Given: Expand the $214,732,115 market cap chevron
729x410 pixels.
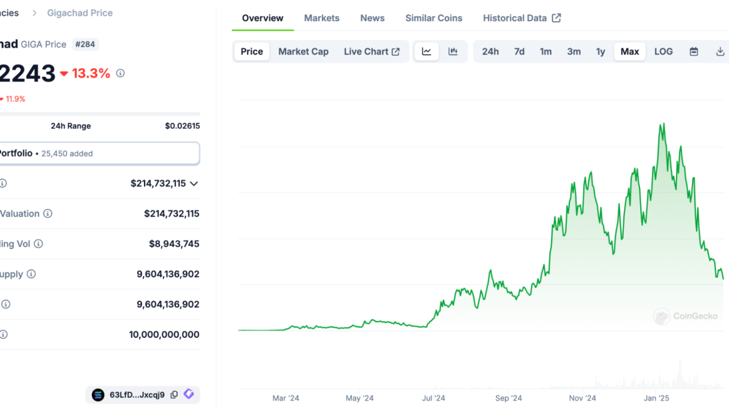Looking at the screenshot, I should pyautogui.click(x=194, y=183).
